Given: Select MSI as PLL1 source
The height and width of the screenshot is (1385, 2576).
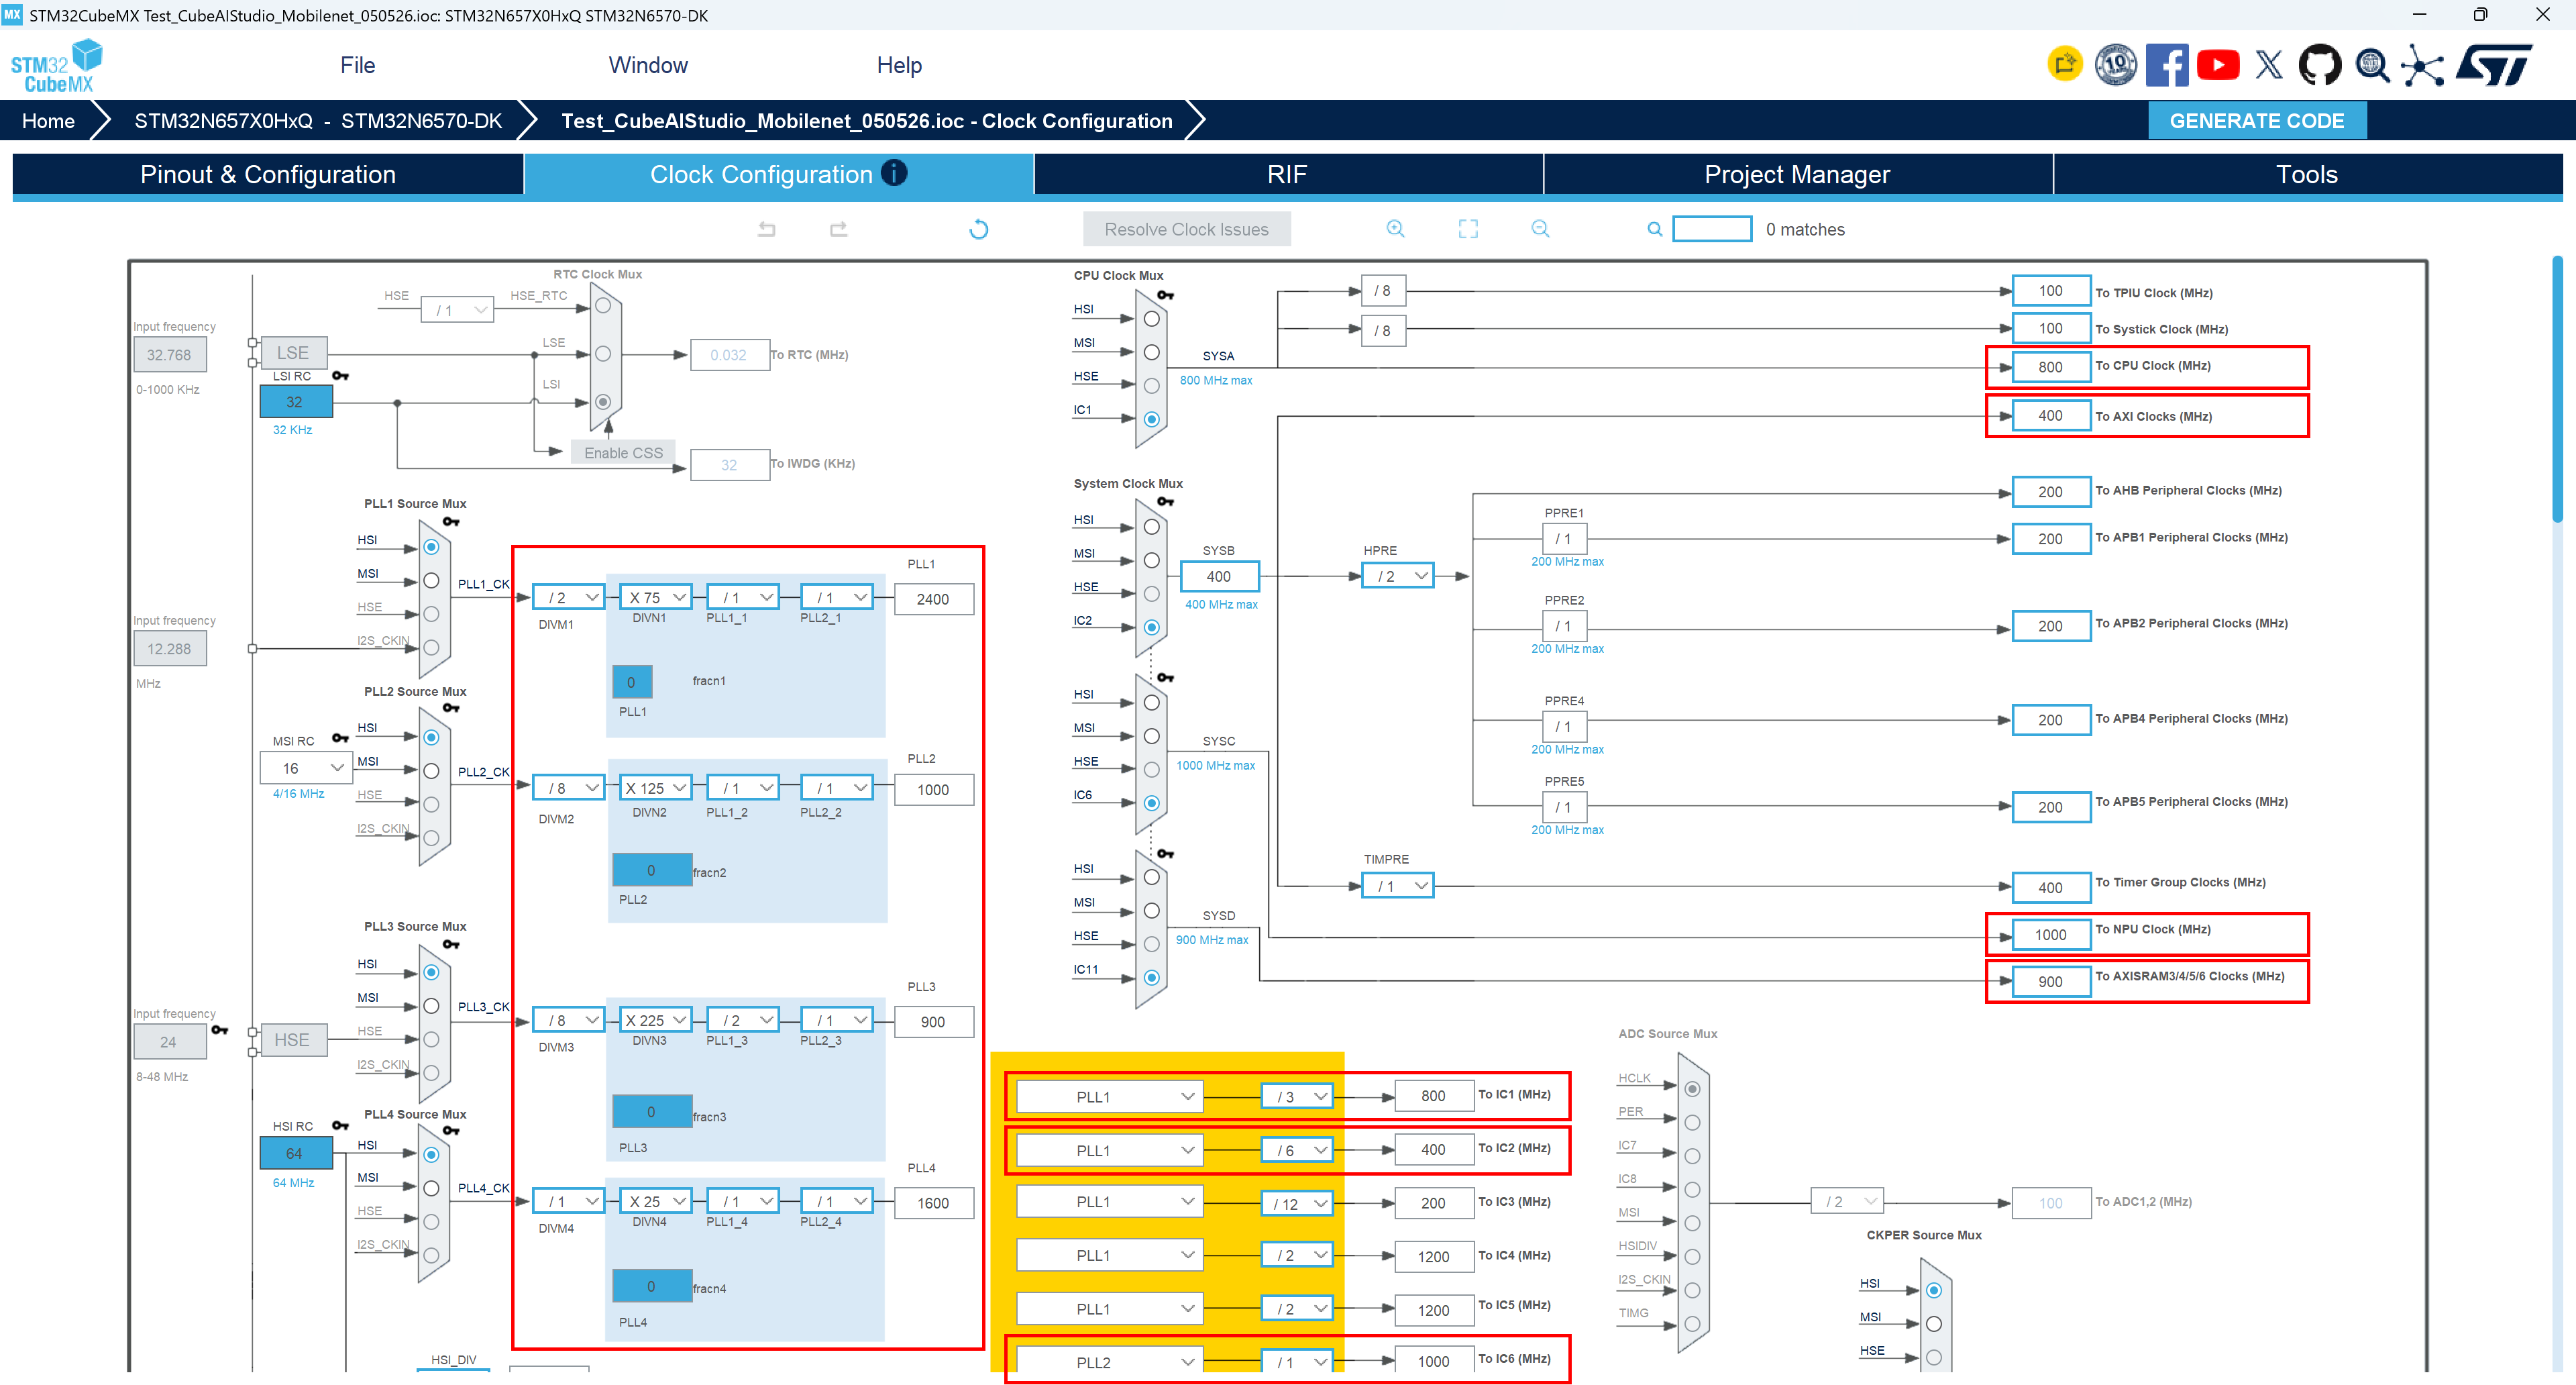Looking at the screenshot, I should [431, 580].
